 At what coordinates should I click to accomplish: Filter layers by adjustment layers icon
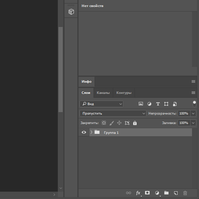tap(149, 104)
